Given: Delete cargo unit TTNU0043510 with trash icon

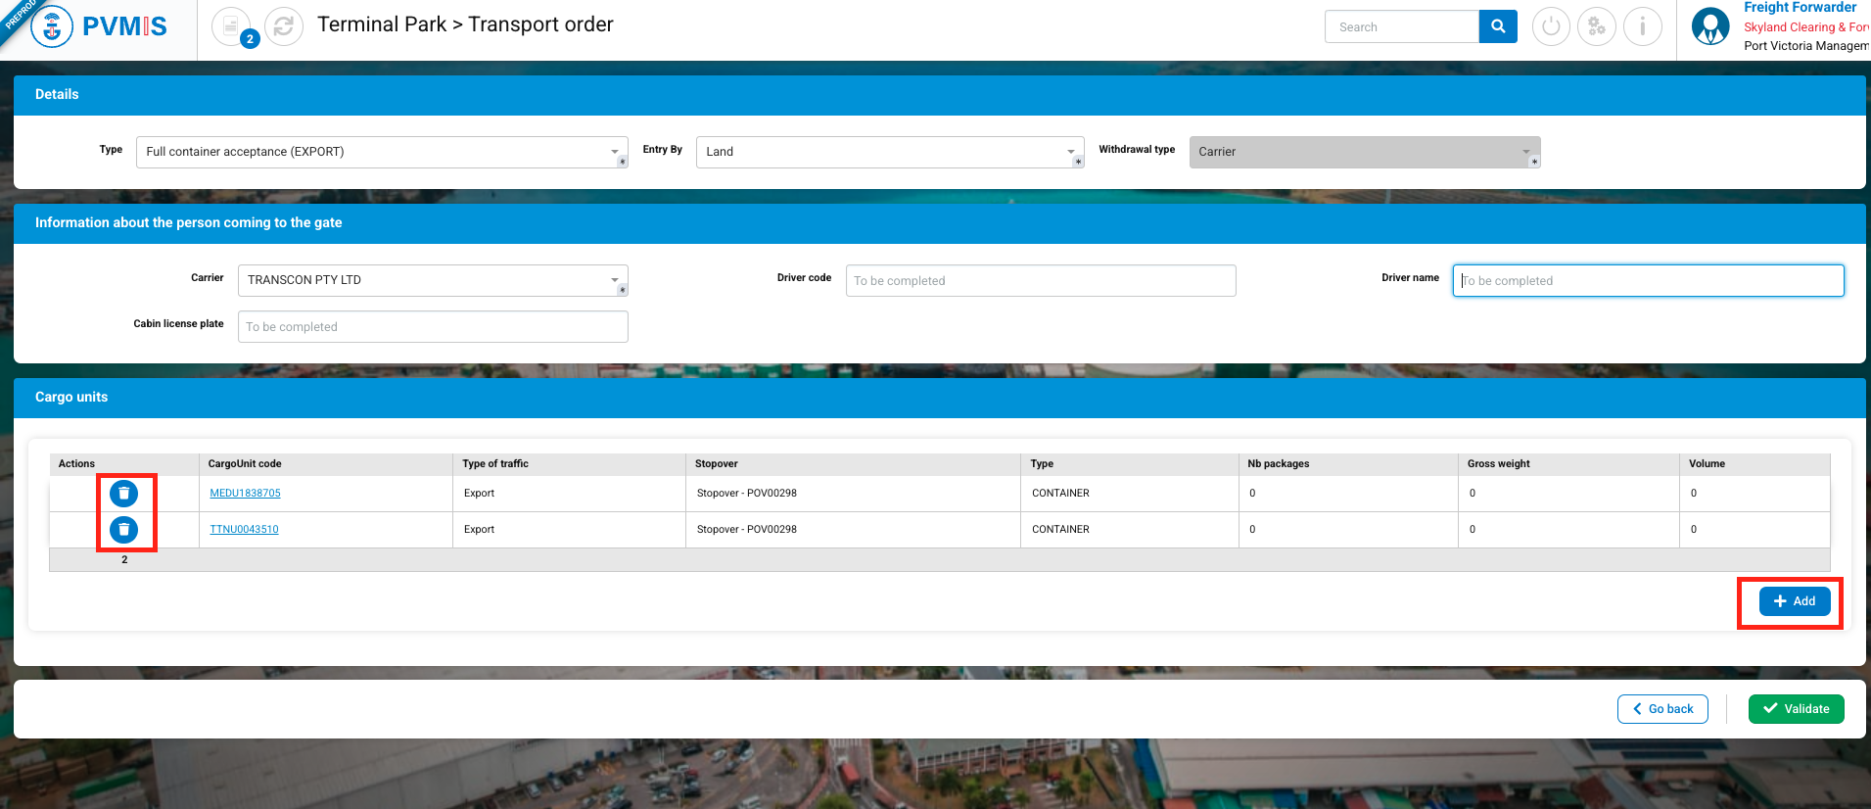Looking at the screenshot, I should tap(124, 530).
